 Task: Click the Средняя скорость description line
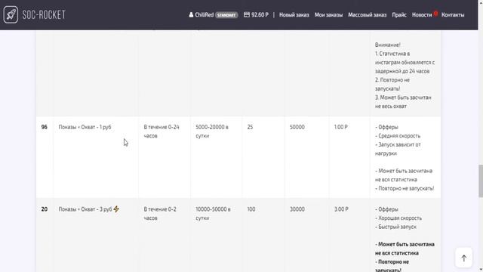[398, 136]
